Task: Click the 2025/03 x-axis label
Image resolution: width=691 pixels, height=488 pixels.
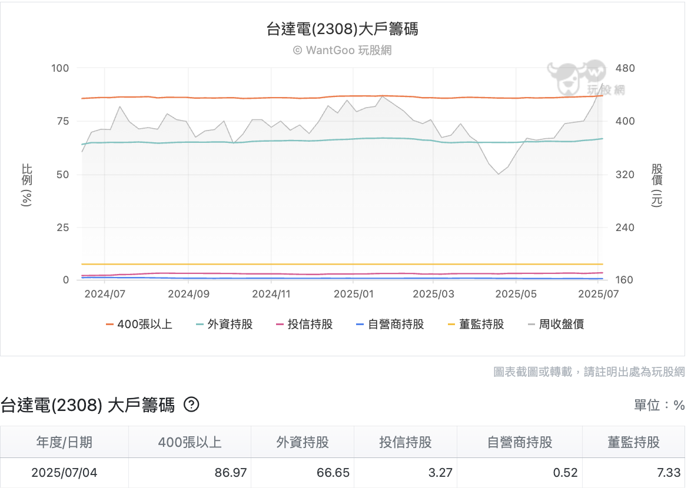Action: [433, 294]
